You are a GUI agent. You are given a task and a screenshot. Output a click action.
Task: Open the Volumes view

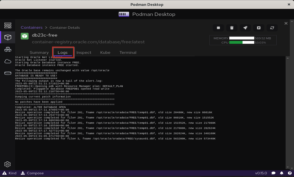pos(8,73)
